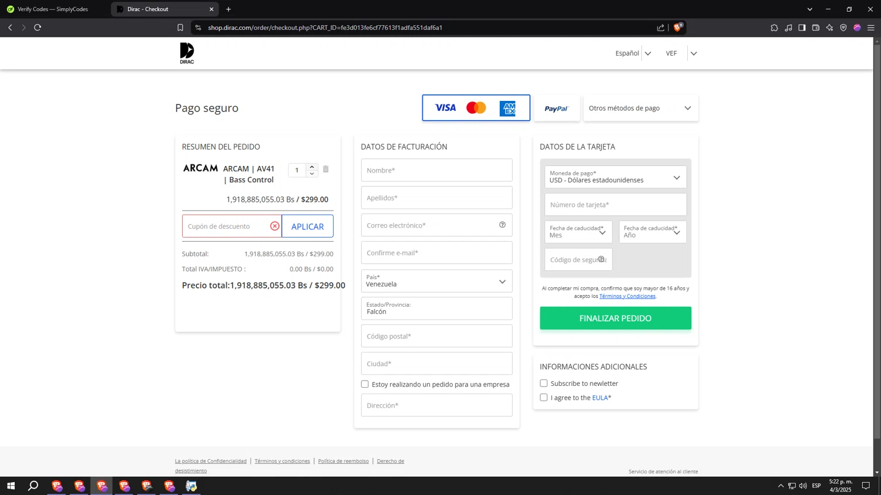Screen dimensions: 881x495
Task: Click help icon in Correo electrónico field
Action: (502, 225)
